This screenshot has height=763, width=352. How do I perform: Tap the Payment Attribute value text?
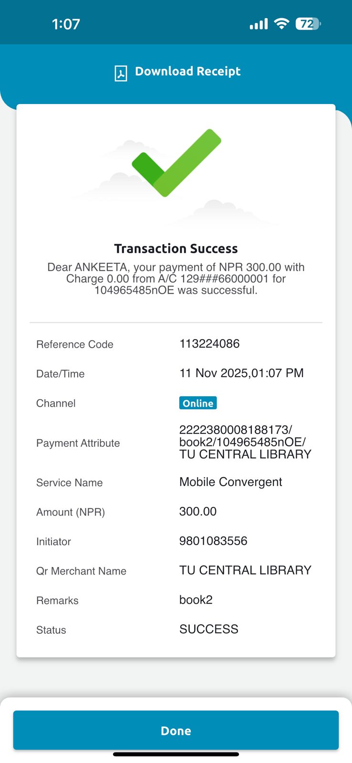[x=245, y=442]
